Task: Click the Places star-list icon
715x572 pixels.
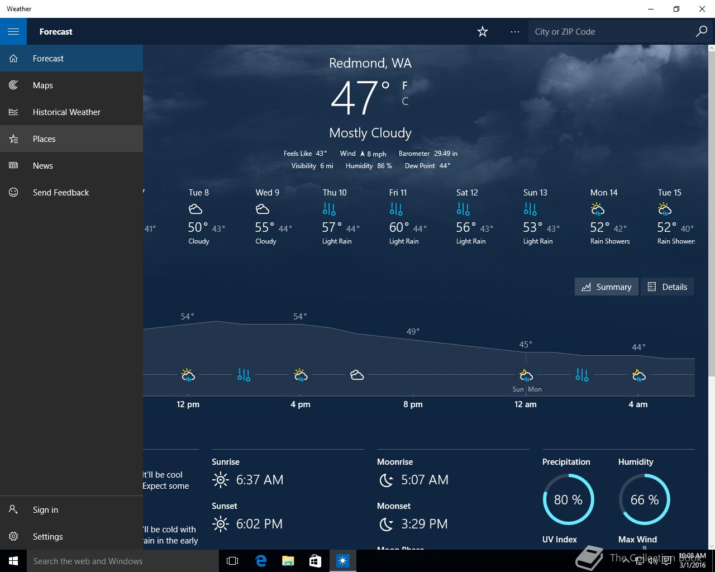Action: click(13, 139)
